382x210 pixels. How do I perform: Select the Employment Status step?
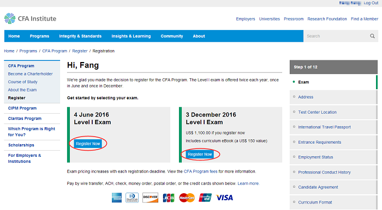[x=333, y=157]
